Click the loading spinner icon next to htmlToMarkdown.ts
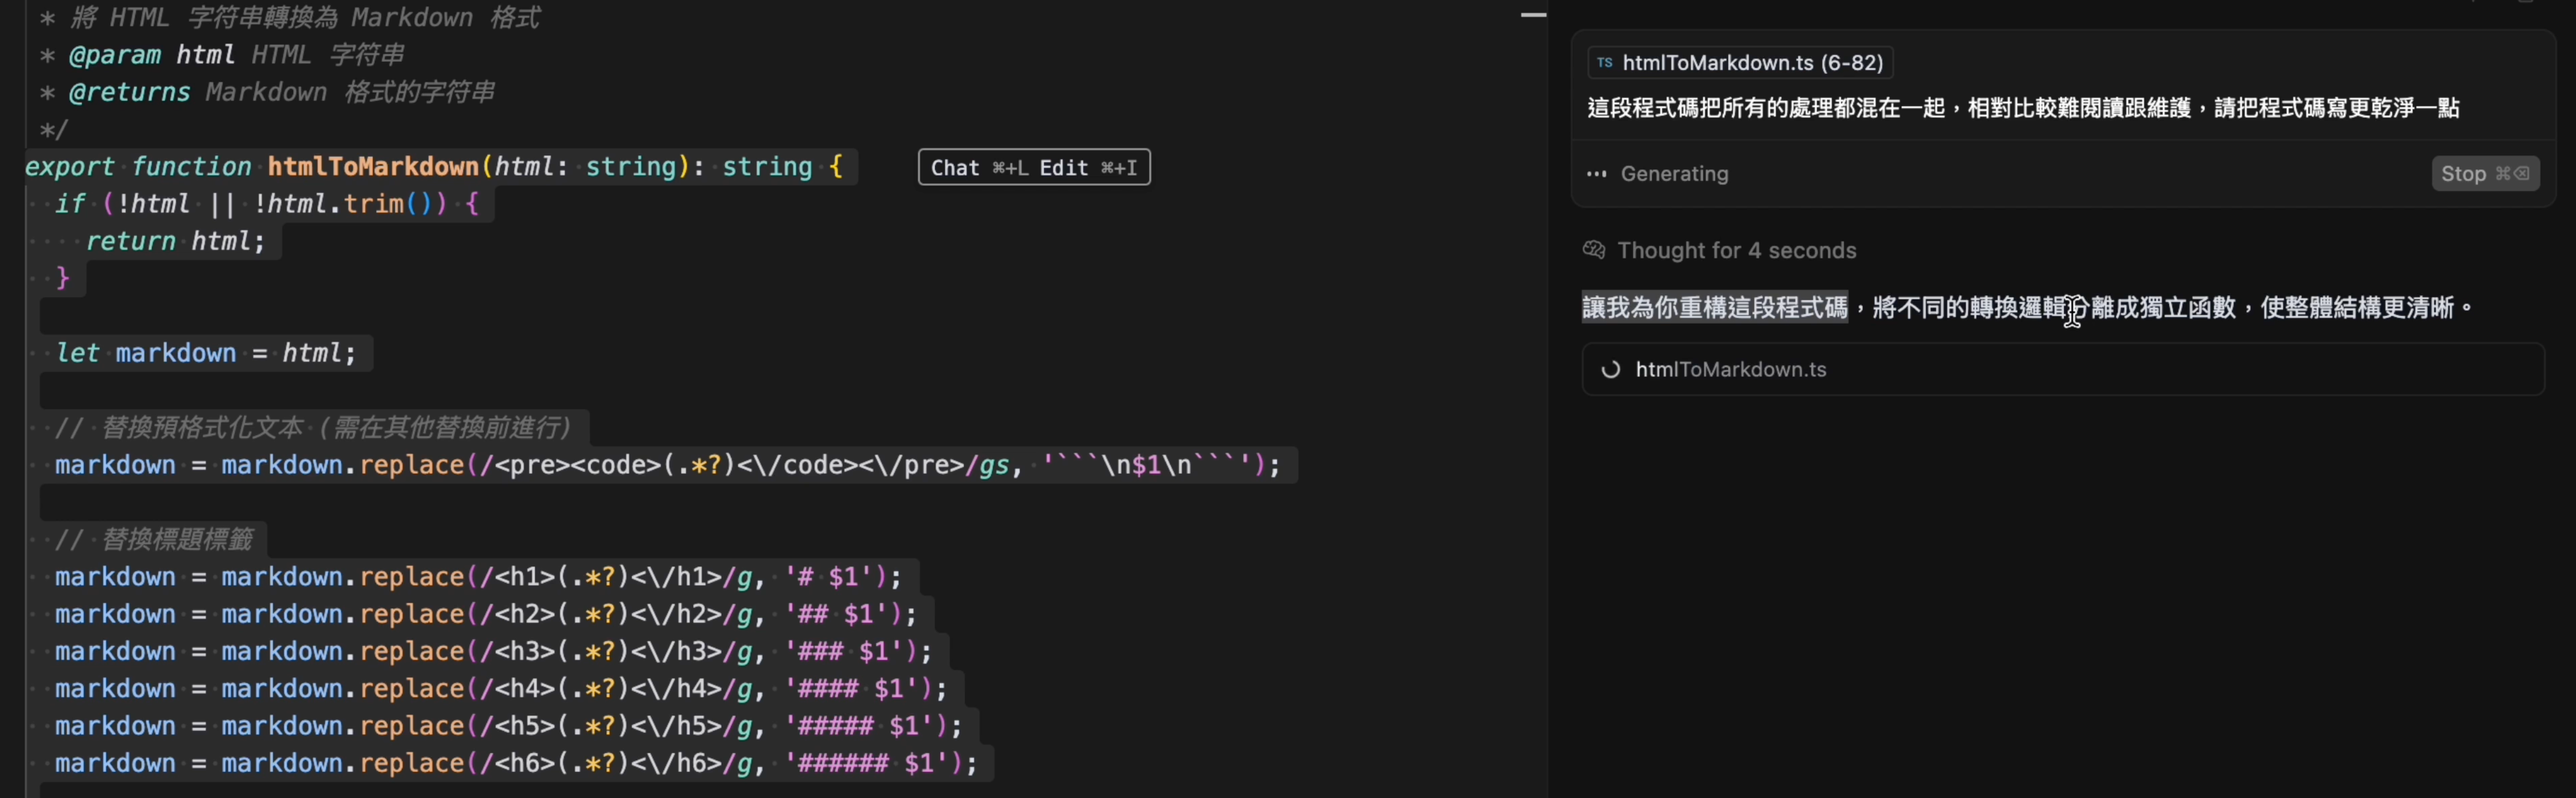Viewport: 2576px width, 798px height. (x=1610, y=370)
